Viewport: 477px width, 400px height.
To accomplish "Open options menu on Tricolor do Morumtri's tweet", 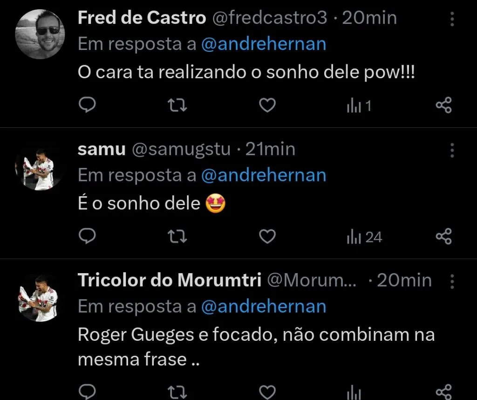I will (x=452, y=280).
